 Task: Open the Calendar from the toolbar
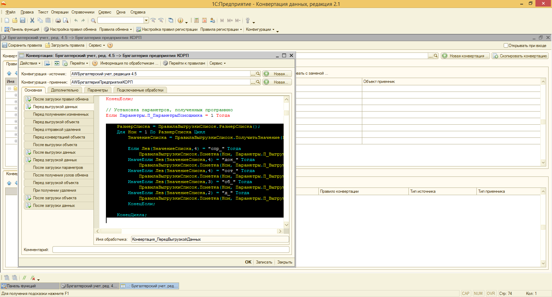(x=204, y=20)
